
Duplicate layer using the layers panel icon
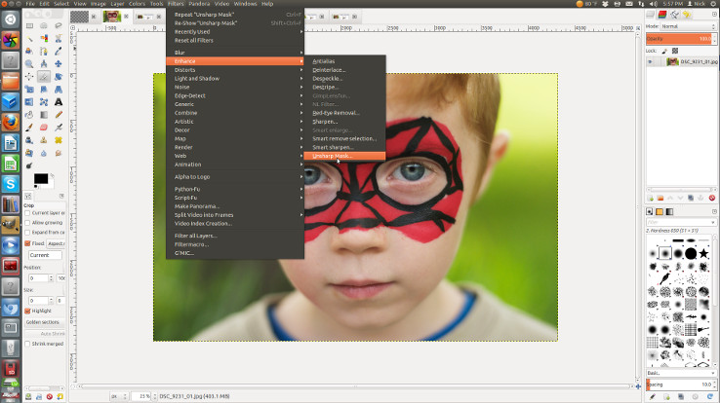tap(691, 198)
